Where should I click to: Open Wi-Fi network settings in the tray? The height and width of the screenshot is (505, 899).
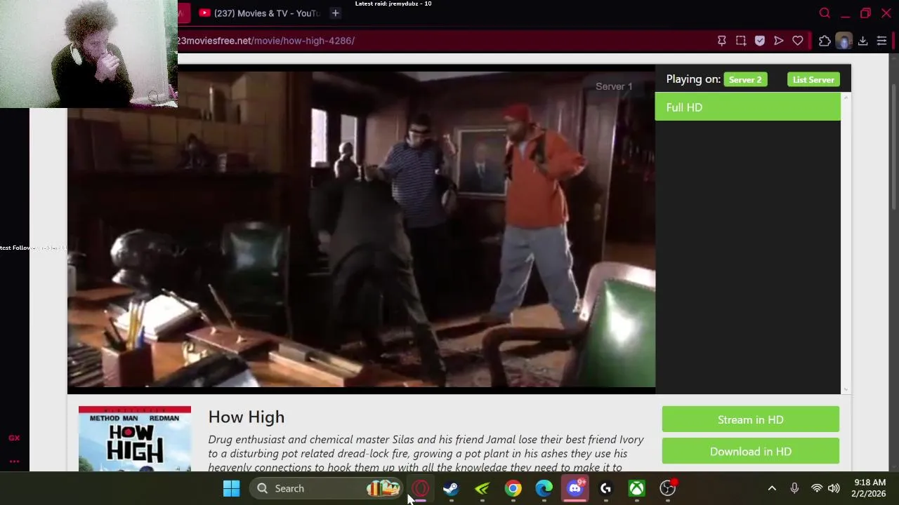[x=816, y=488]
